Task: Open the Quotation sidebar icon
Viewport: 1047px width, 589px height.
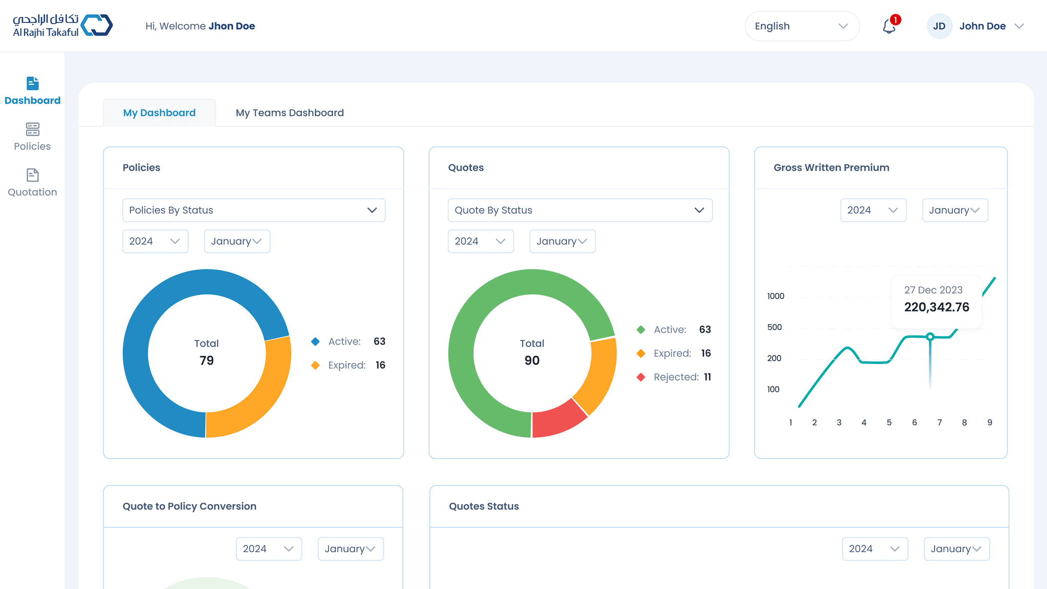Action: tap(32, 175)
